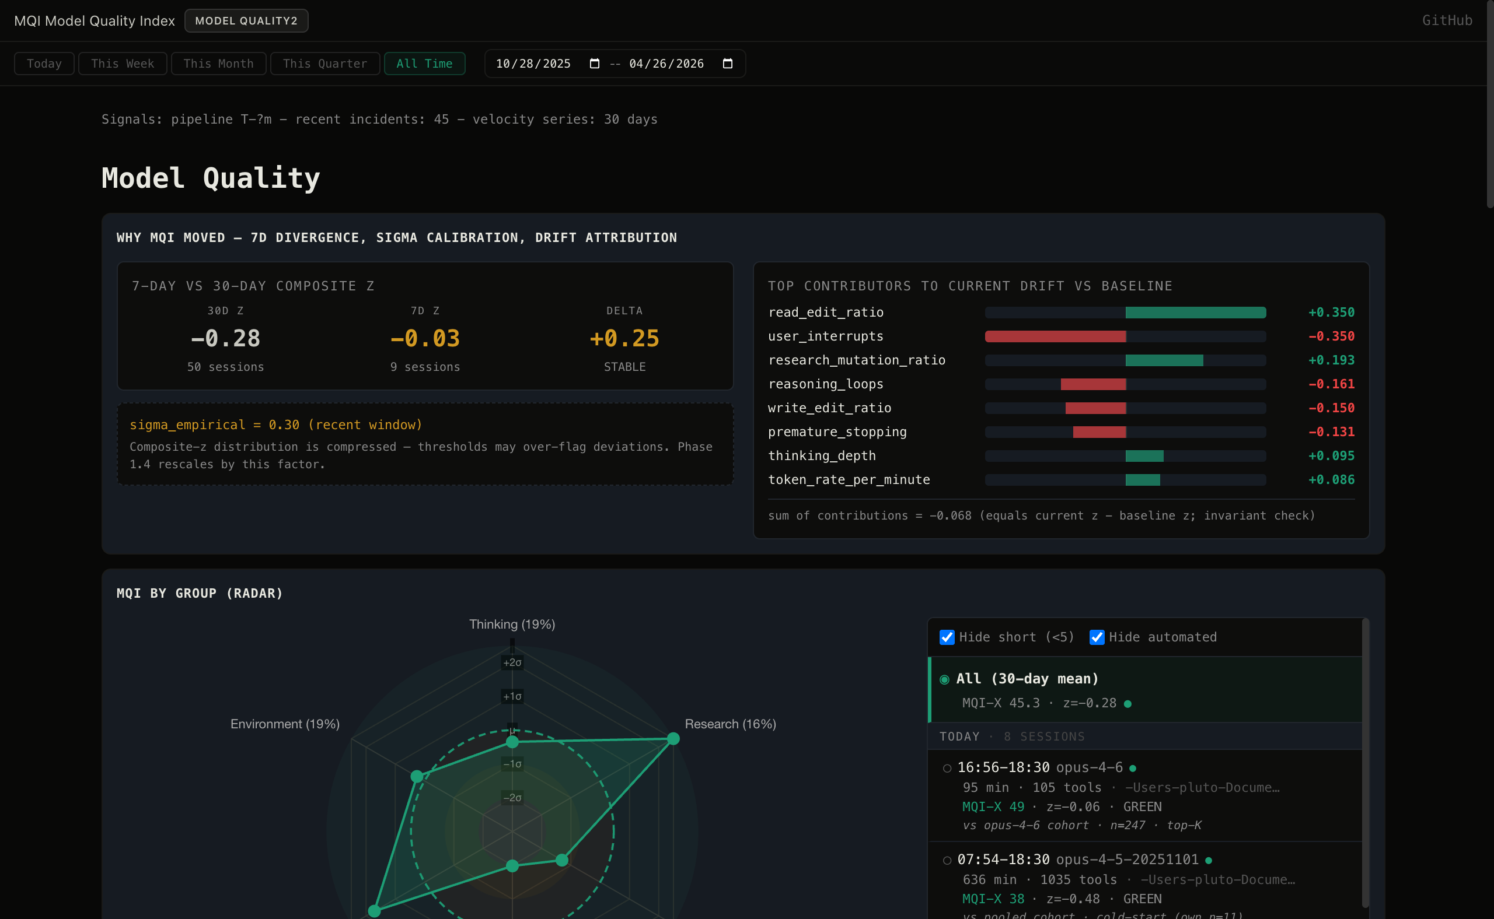Click the green dot after z=-0.28
Viewport: 1494px width, 919px height.
(1128, 704)
